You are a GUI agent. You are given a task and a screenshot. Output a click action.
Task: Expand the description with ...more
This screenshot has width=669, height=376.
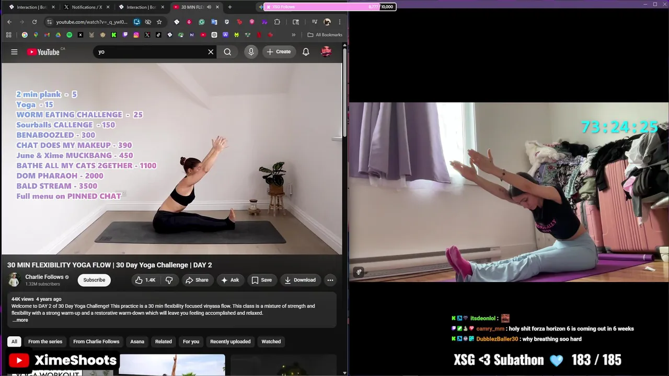(x=20, y=320)
